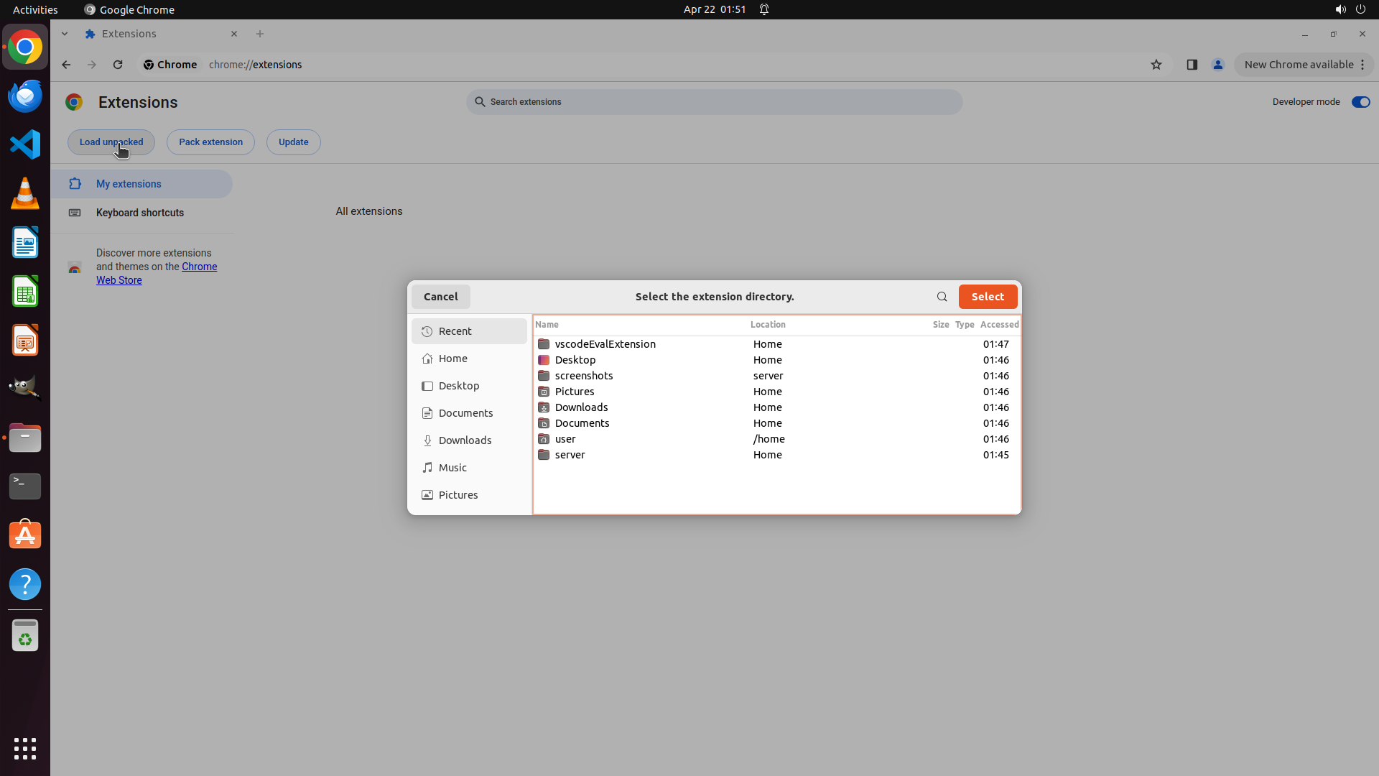
Task: Open notification bell in top bar
Action: (764, 9)
